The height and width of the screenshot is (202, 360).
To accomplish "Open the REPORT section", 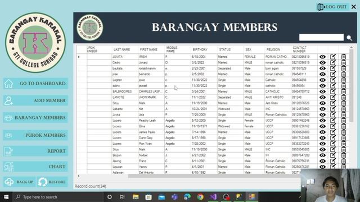I will point(35,151).
